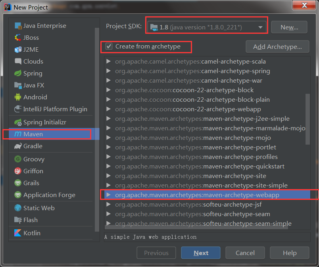Close the New Project dialog

click(x=304, y=5)
